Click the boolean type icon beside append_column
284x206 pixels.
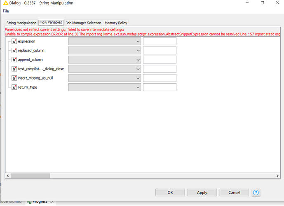tap(14, 60)
